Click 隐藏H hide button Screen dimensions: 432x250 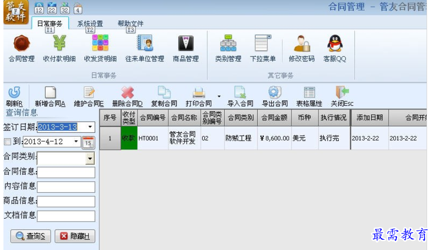[75, 236]
